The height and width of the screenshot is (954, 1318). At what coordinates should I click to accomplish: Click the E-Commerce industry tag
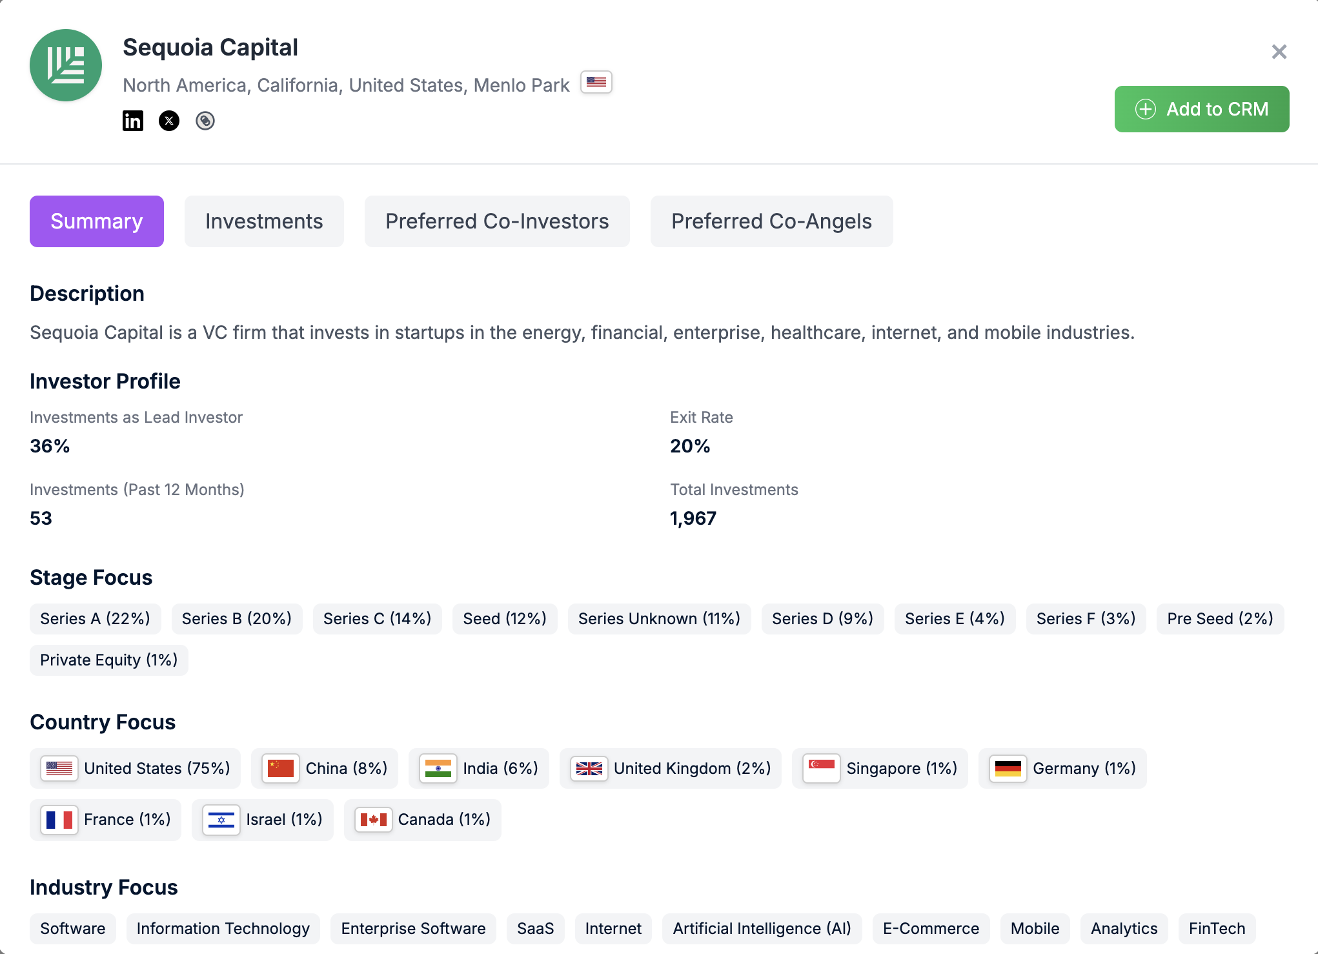pyautogui.click(x=931, y=929)
